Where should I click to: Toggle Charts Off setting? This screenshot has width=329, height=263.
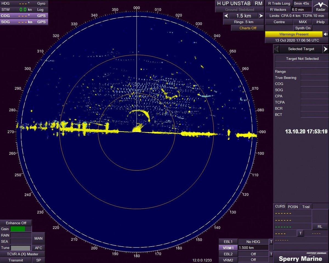click(x=248, y=28)
